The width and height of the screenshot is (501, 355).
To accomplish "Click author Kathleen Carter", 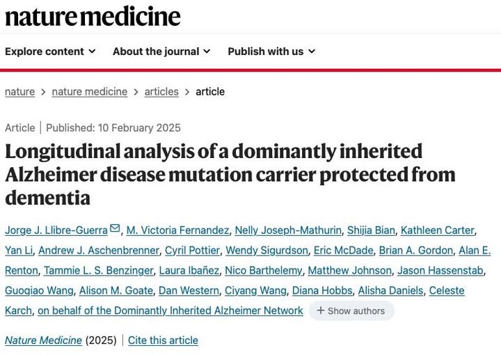I will pyautogui.click(x=437, y=230).
